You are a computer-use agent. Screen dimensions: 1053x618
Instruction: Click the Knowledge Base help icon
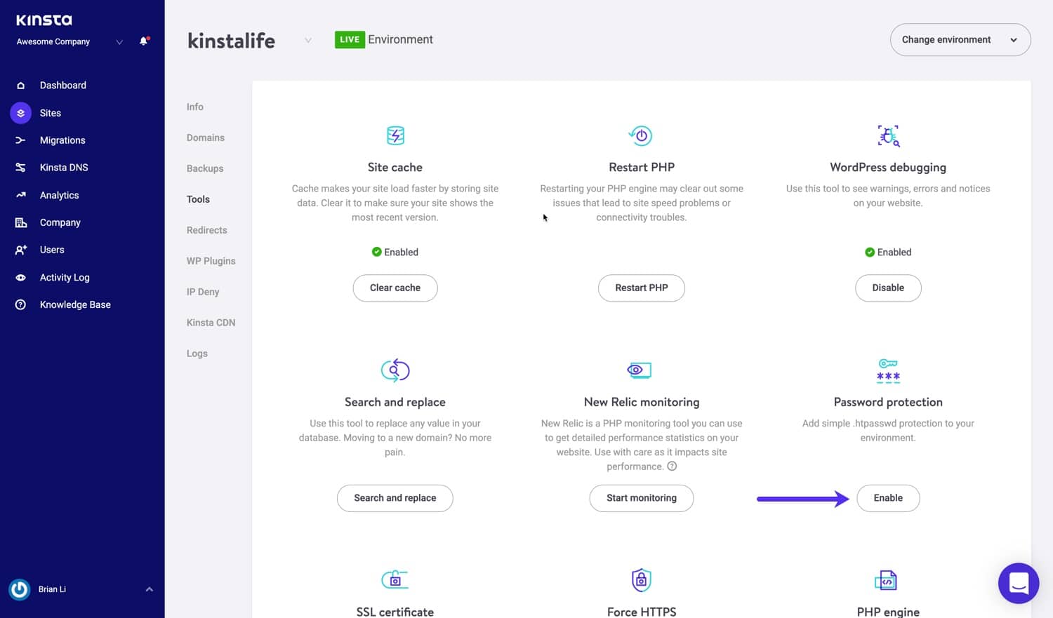(x=20, y=305)
